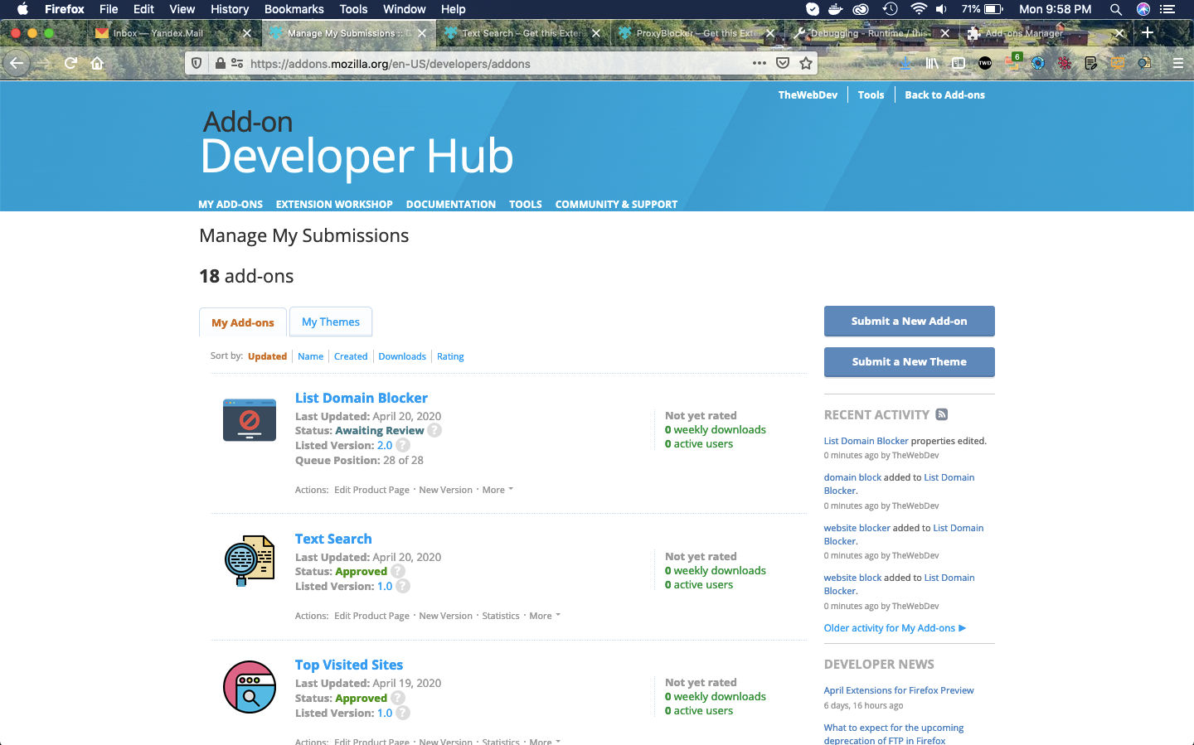This screenshot has width=1194, height=745.
Task: Open the Firefox home page icon
Action: [x=97, y=63]
